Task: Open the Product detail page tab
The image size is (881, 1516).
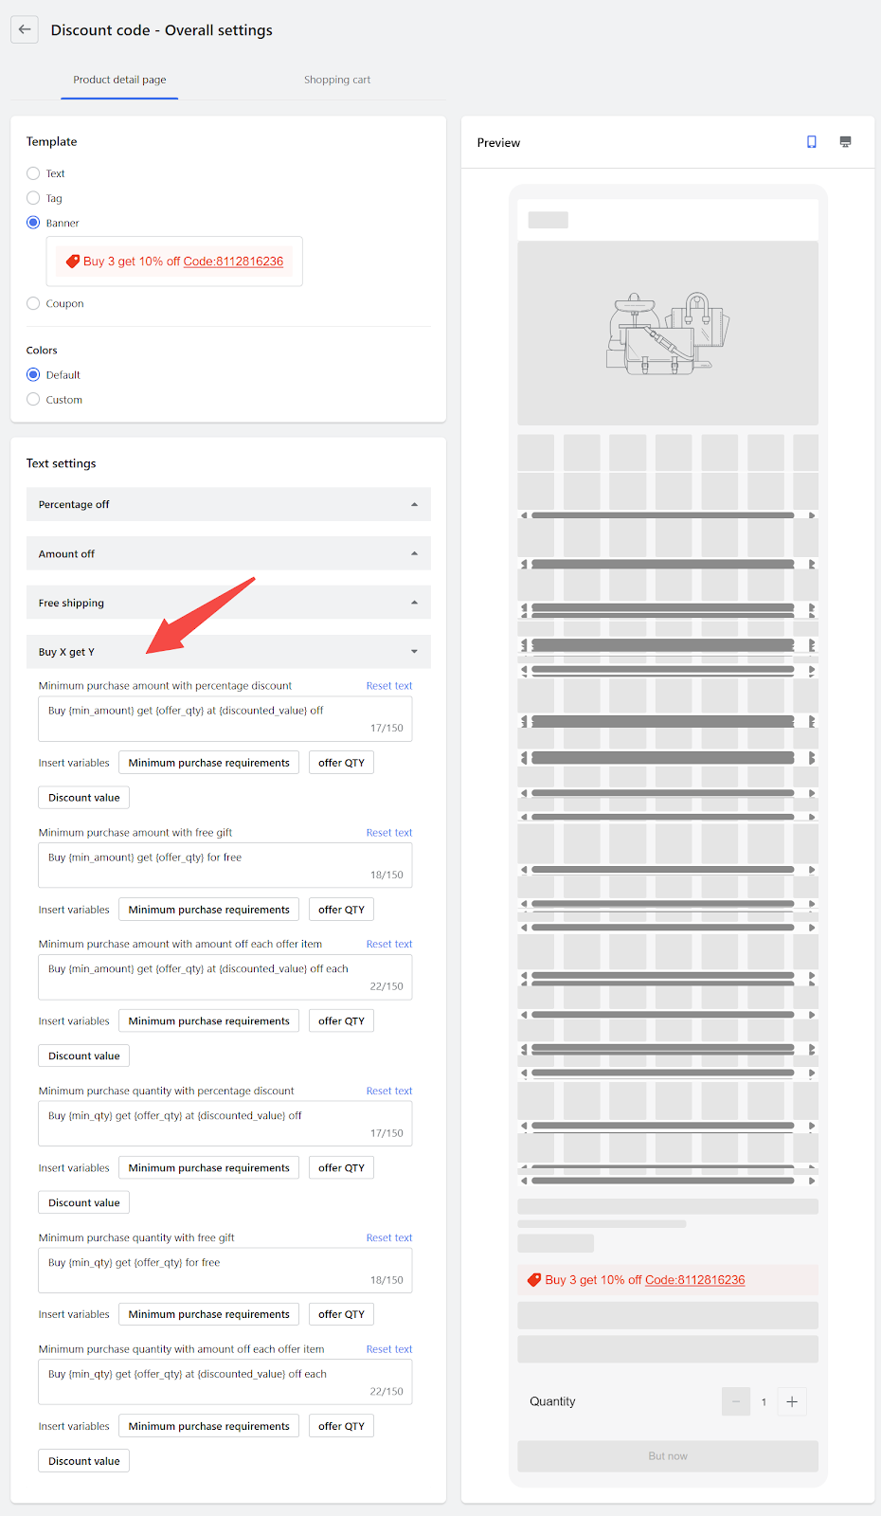Action: (119, 80)
